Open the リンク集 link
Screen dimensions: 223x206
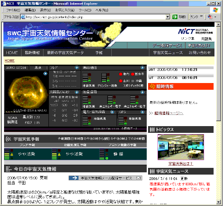188,39
